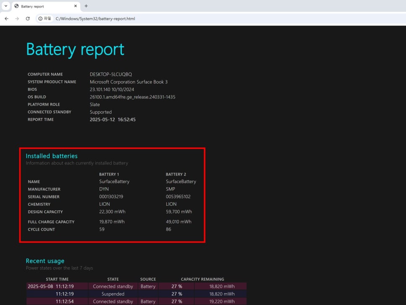Click Connected Standby value Supported
Screen dimensions: 406x305
(101, 112)
